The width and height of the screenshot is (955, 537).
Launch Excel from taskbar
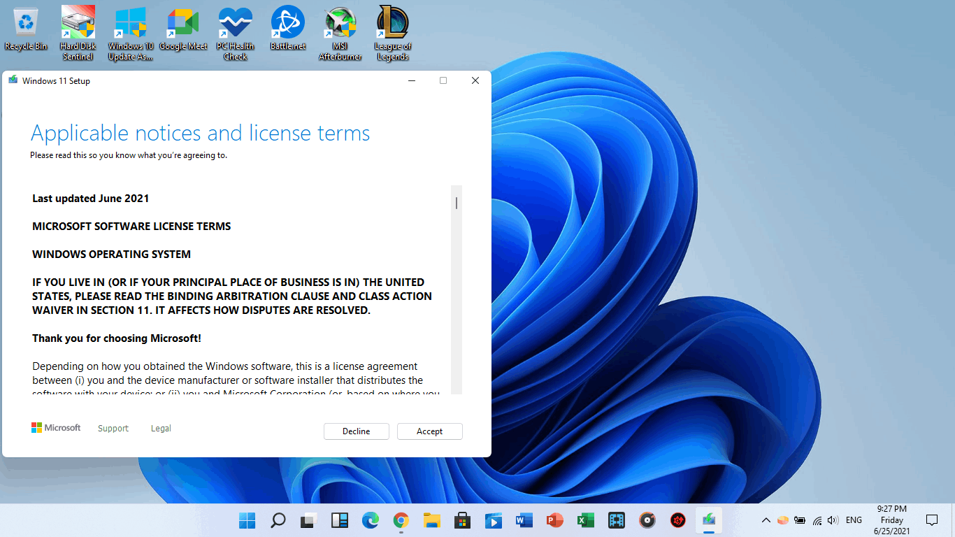585,520
